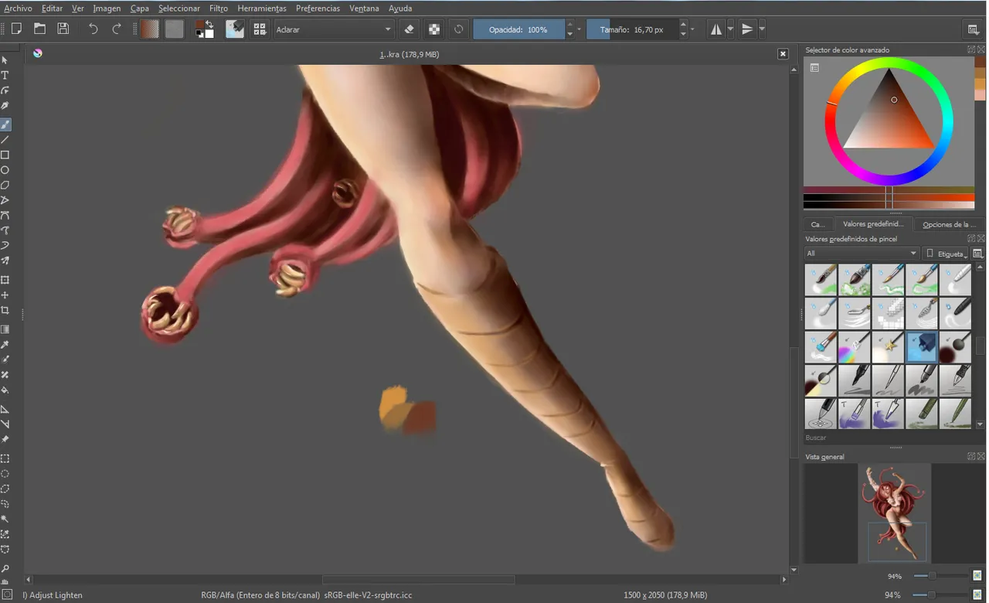
Task: Open the Adarar blending mode dropdown
Action: click(x=334, y=29)
